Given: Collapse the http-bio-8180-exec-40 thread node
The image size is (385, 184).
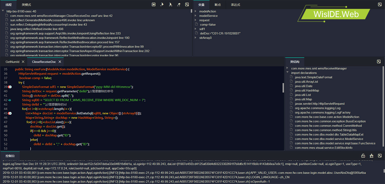Looking at the screenshot, I should coord(3,11).
